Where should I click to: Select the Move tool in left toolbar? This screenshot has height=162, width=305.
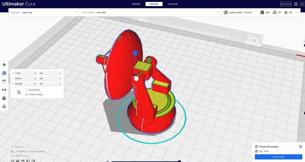point(4,65)
